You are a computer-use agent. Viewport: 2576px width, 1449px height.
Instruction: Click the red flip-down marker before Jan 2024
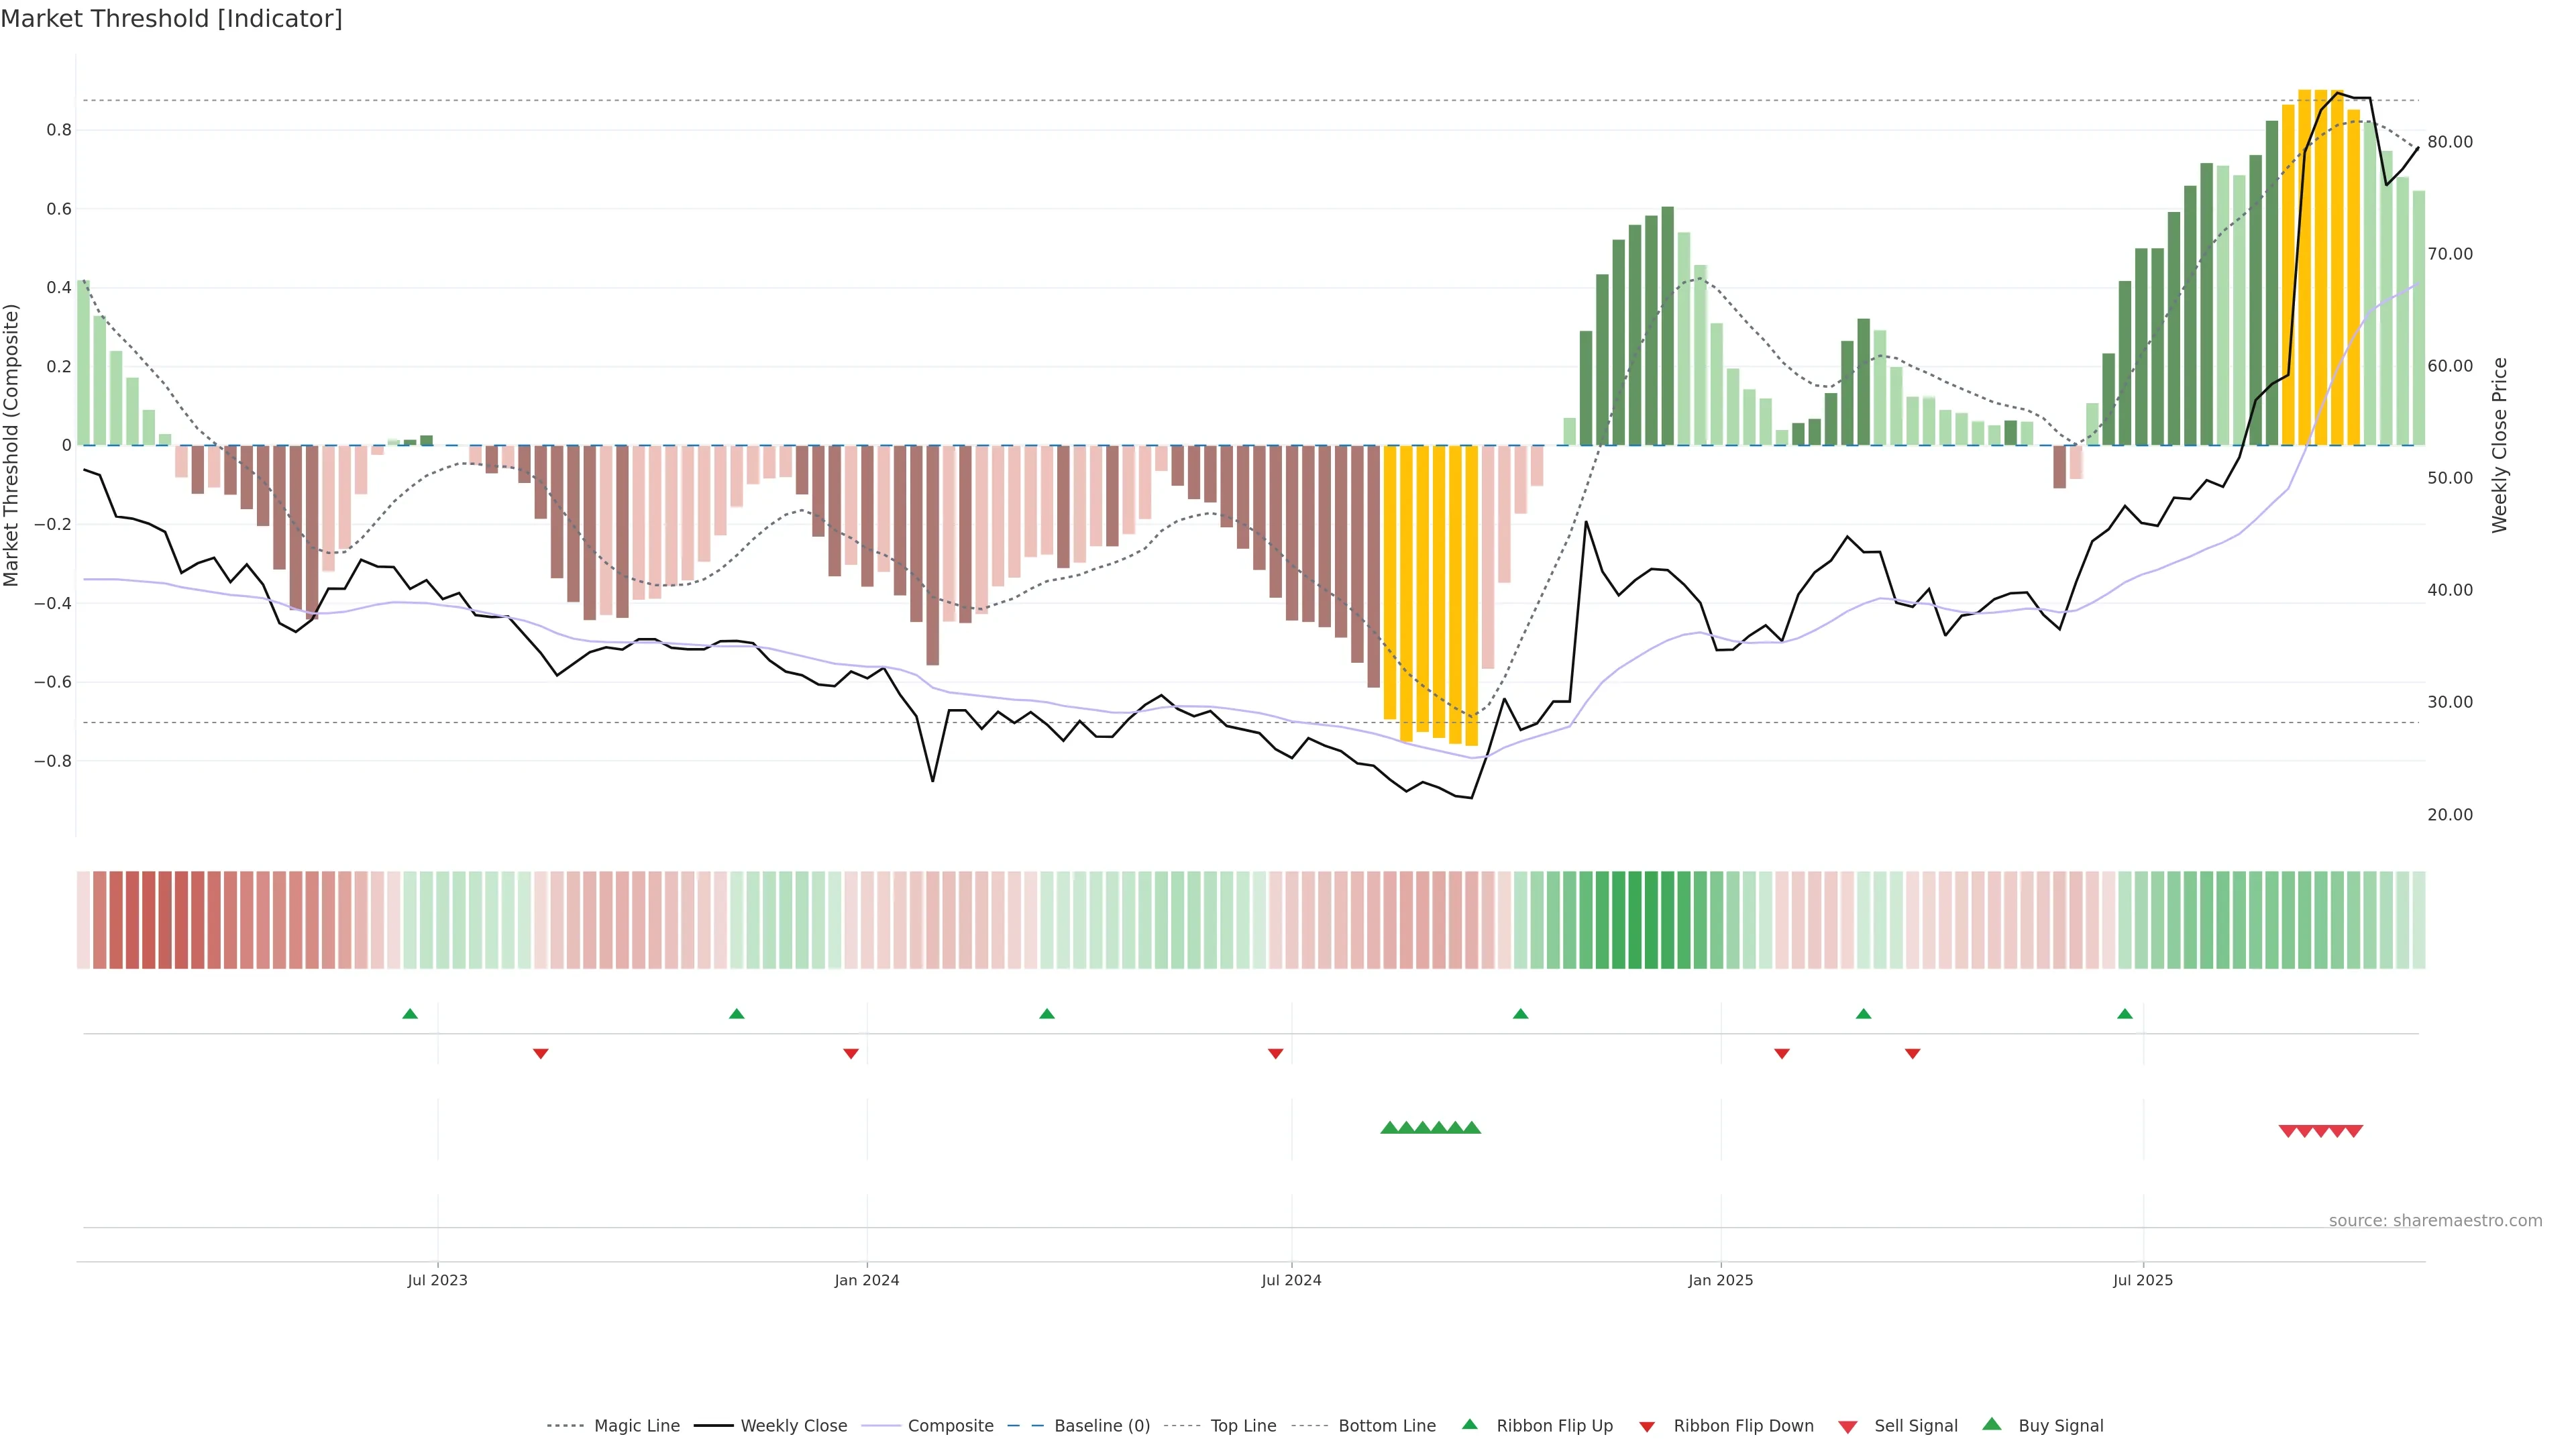(851, 1053)
